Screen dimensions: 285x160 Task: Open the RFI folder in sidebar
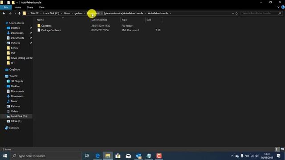pyautogui.click(x=12, y=63)
